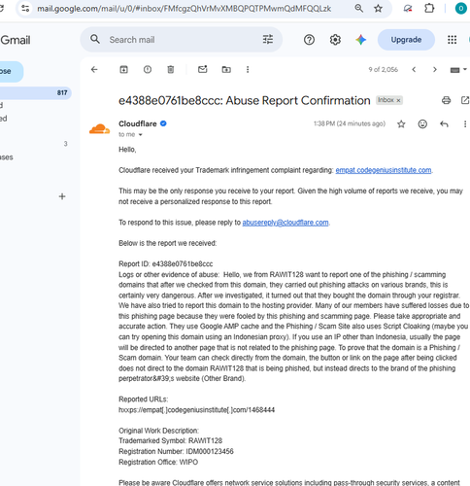Click the magnifier search icon in Gmail
This screenshot has width=470, height=486.
[x=95, y=39]
